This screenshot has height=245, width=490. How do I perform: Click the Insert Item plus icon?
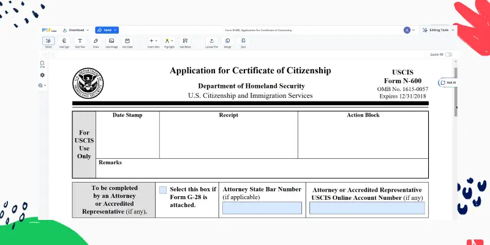tap(151, 41)
